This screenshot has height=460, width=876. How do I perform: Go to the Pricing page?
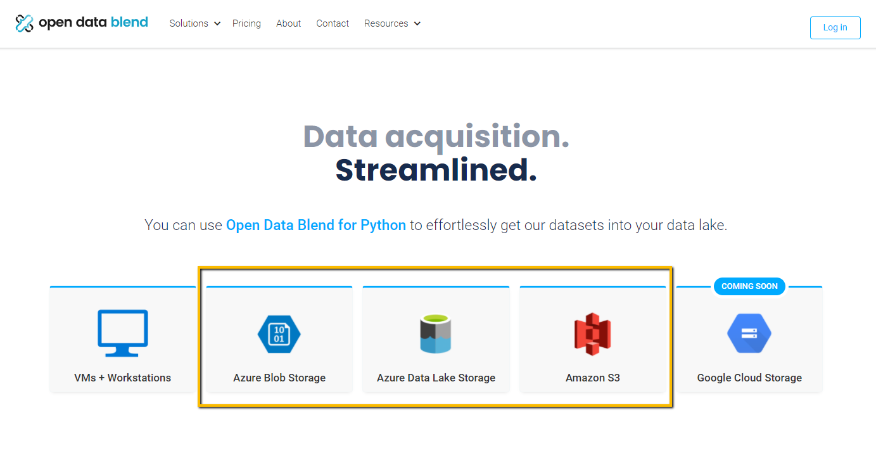(246, 23)
